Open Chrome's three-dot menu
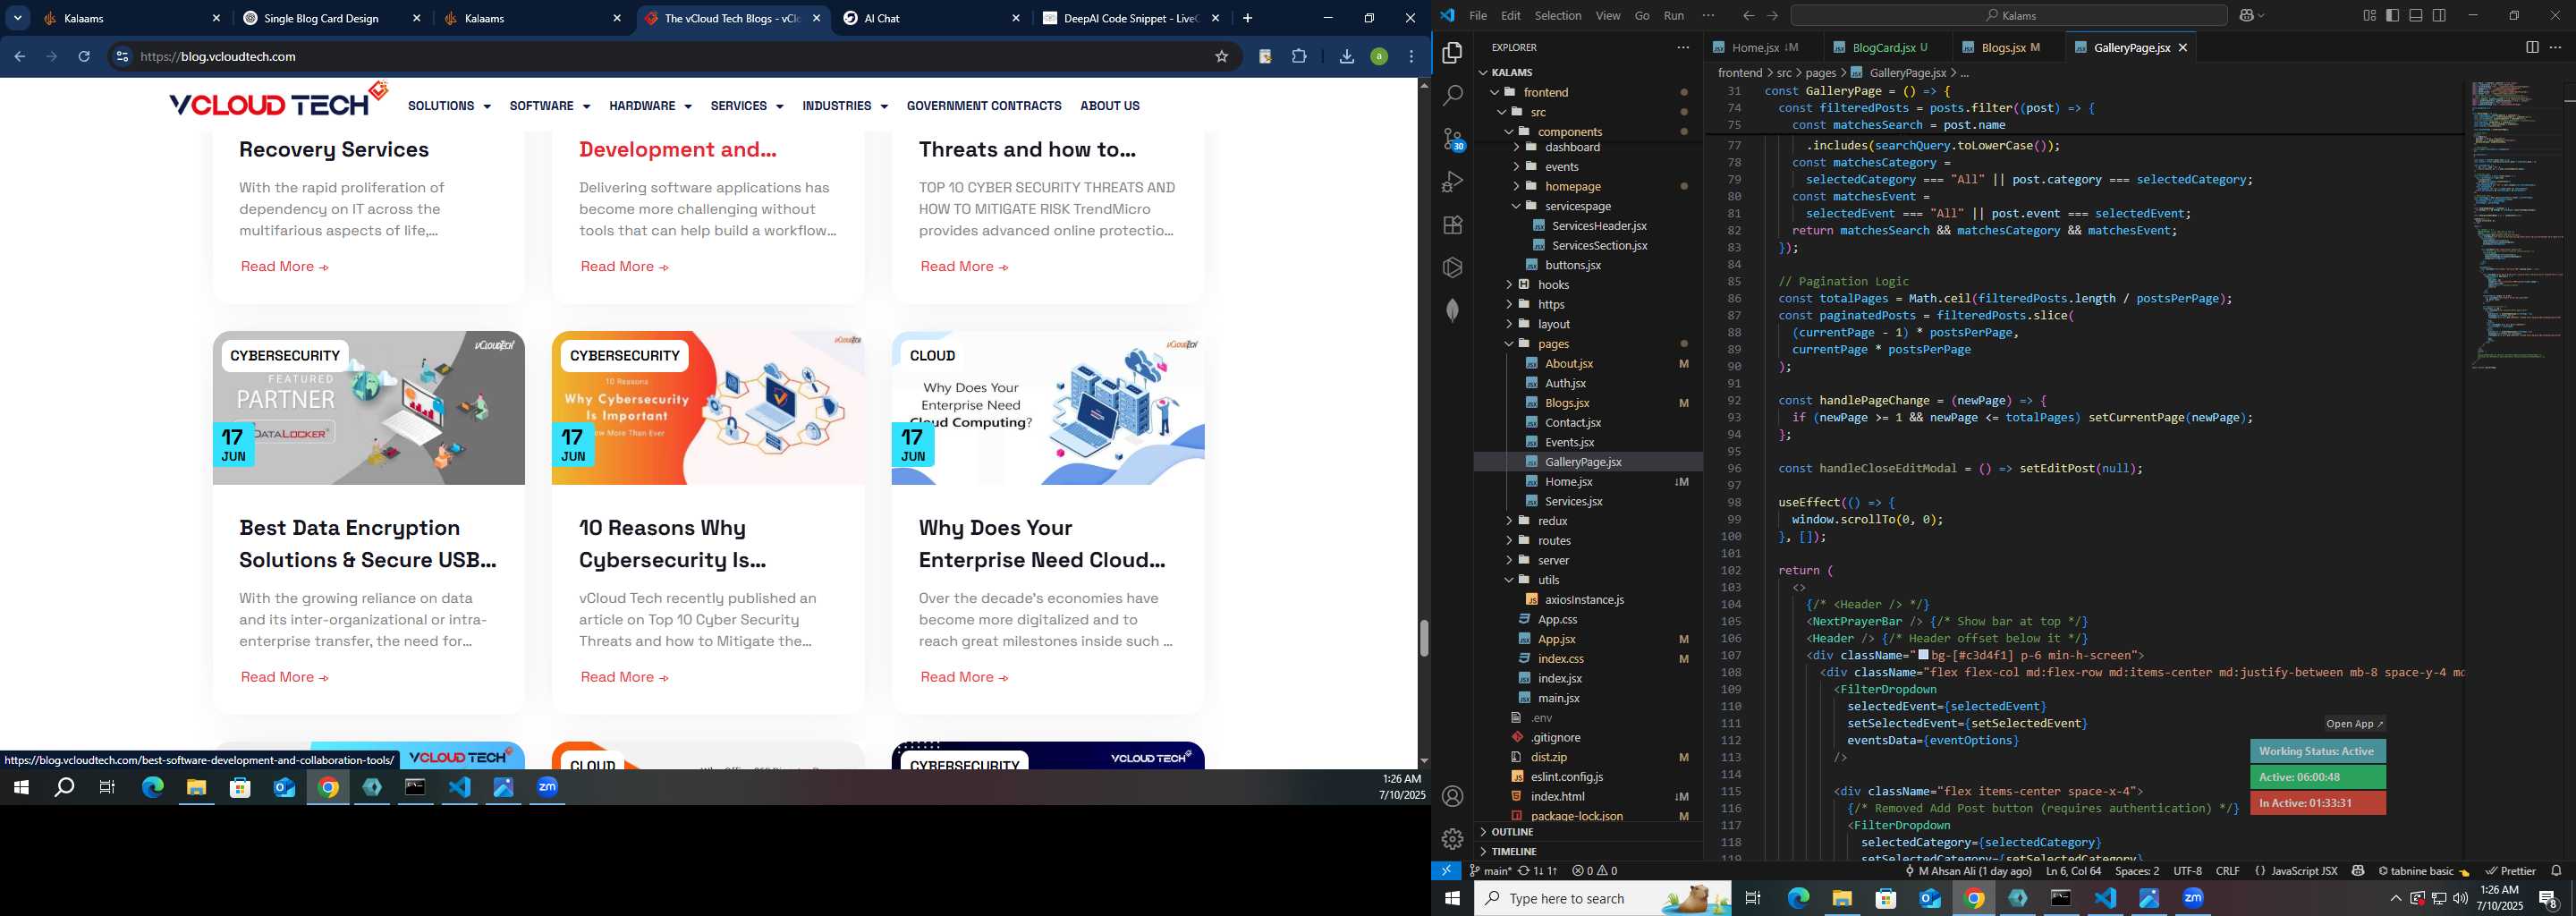Viewport: 2576px width, 916px height. tap(1411, 57)
